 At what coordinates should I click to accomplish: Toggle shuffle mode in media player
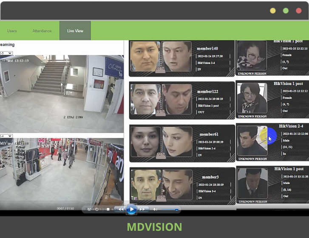89,209
